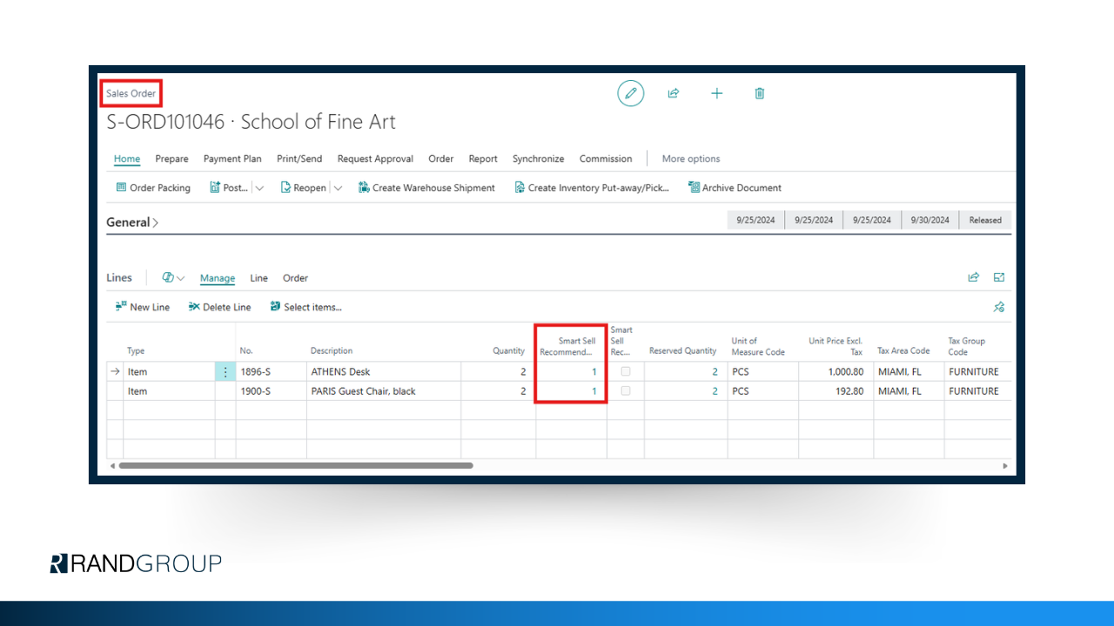1114x626 pixels.
Task: Click Tax Area Code MIAMI, FL on first row
Action: click(909, 372)
